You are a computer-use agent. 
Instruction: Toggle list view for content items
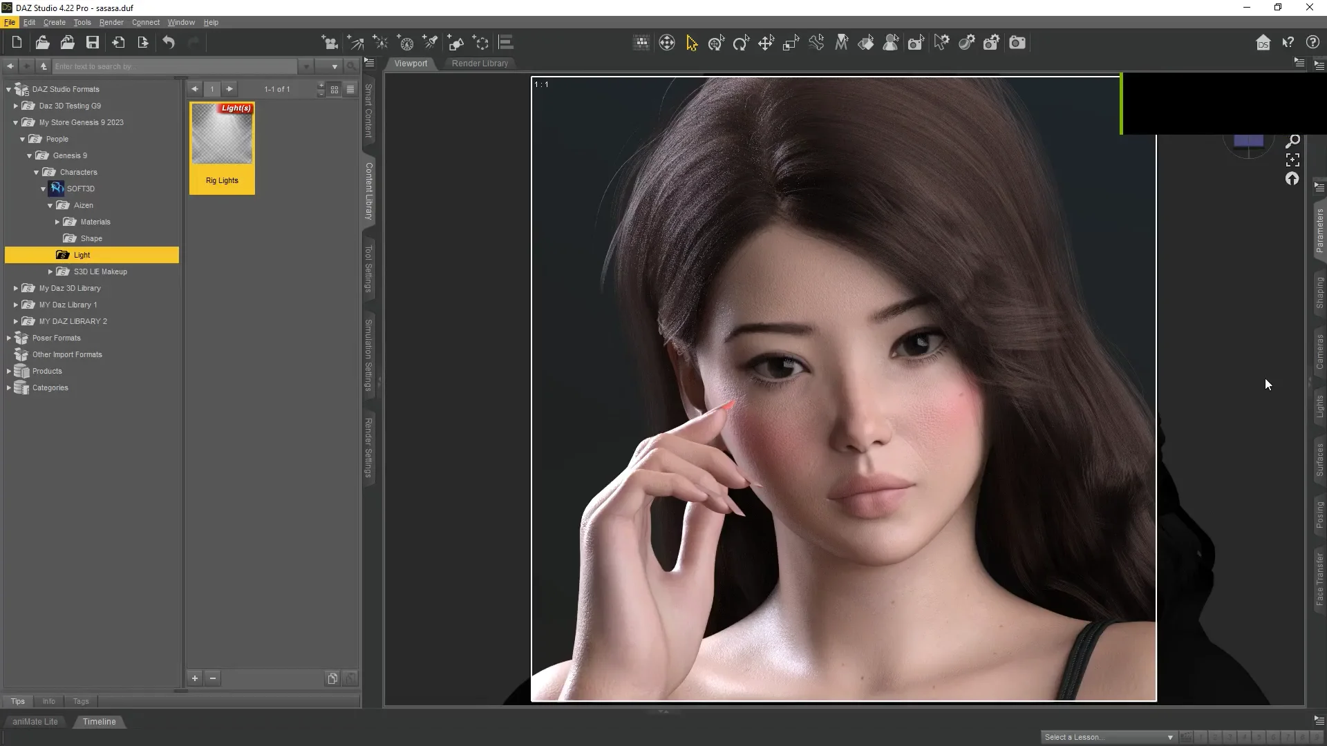pos(350,89)
